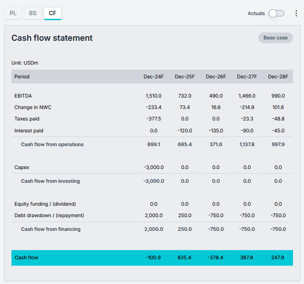Click the Cash flow from financing label
304x284 pixels.
click(x=51, y=229)
